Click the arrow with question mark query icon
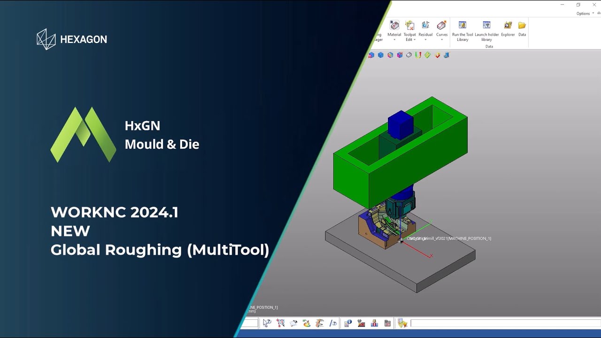The image size is (601, 338). [267, 323]
